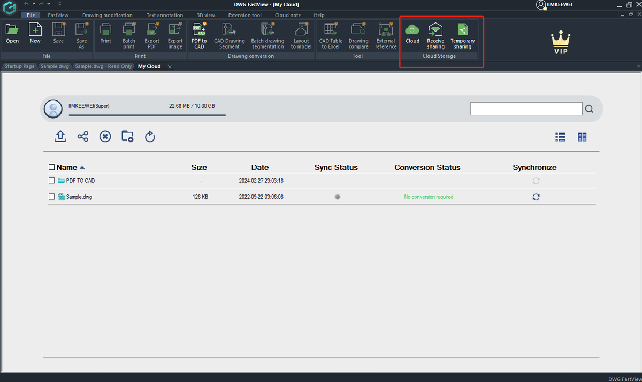The width and height of the screenshot is (642, 382).
Task: Open the Cloud note tab
Action: pos(288,15)
